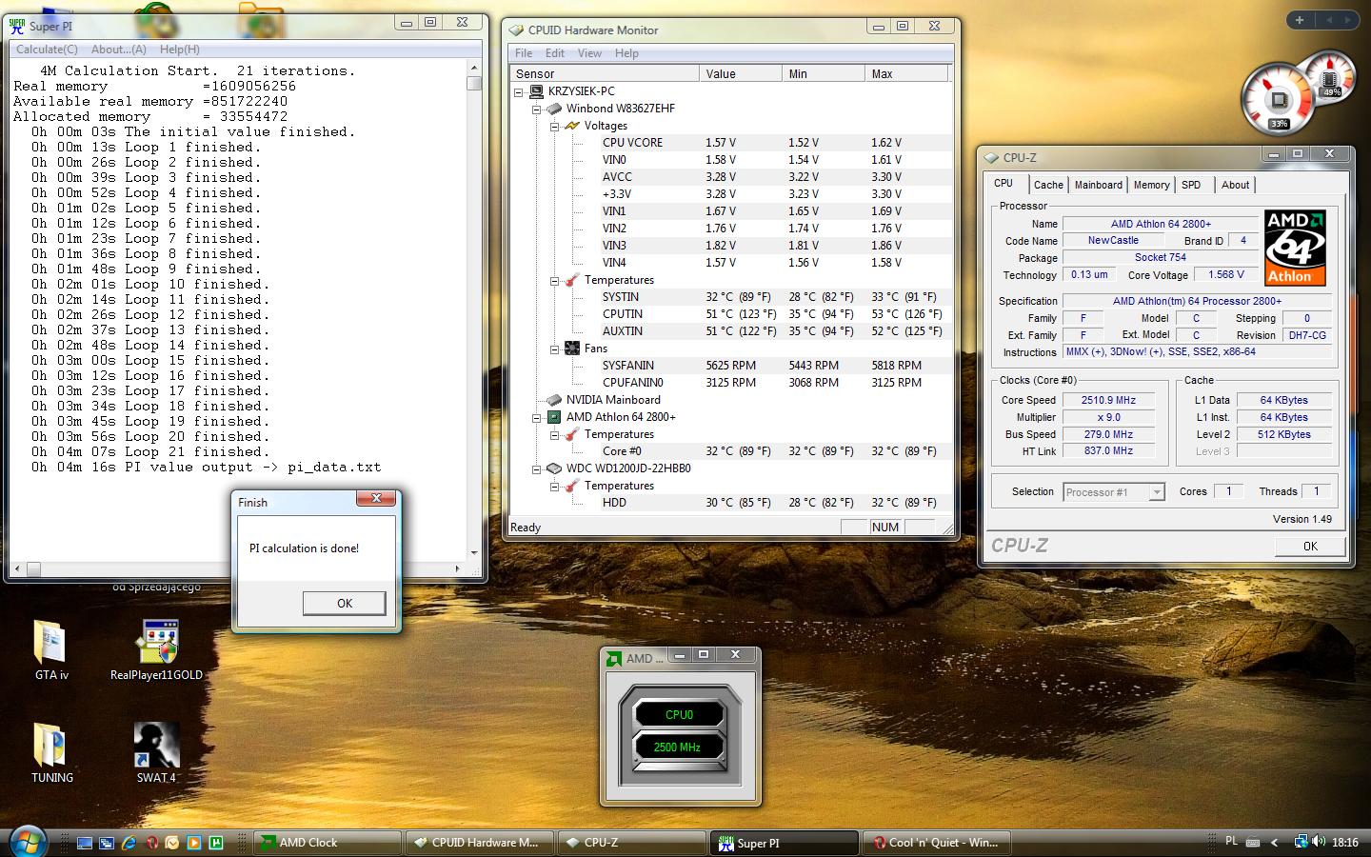
Task: Click the volume speaker tray icon
Action: [1319, 842]
